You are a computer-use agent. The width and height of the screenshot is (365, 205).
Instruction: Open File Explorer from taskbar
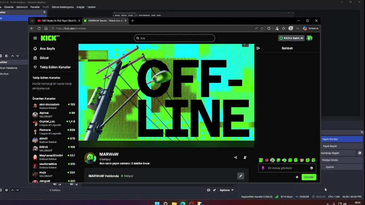(174, 204)
